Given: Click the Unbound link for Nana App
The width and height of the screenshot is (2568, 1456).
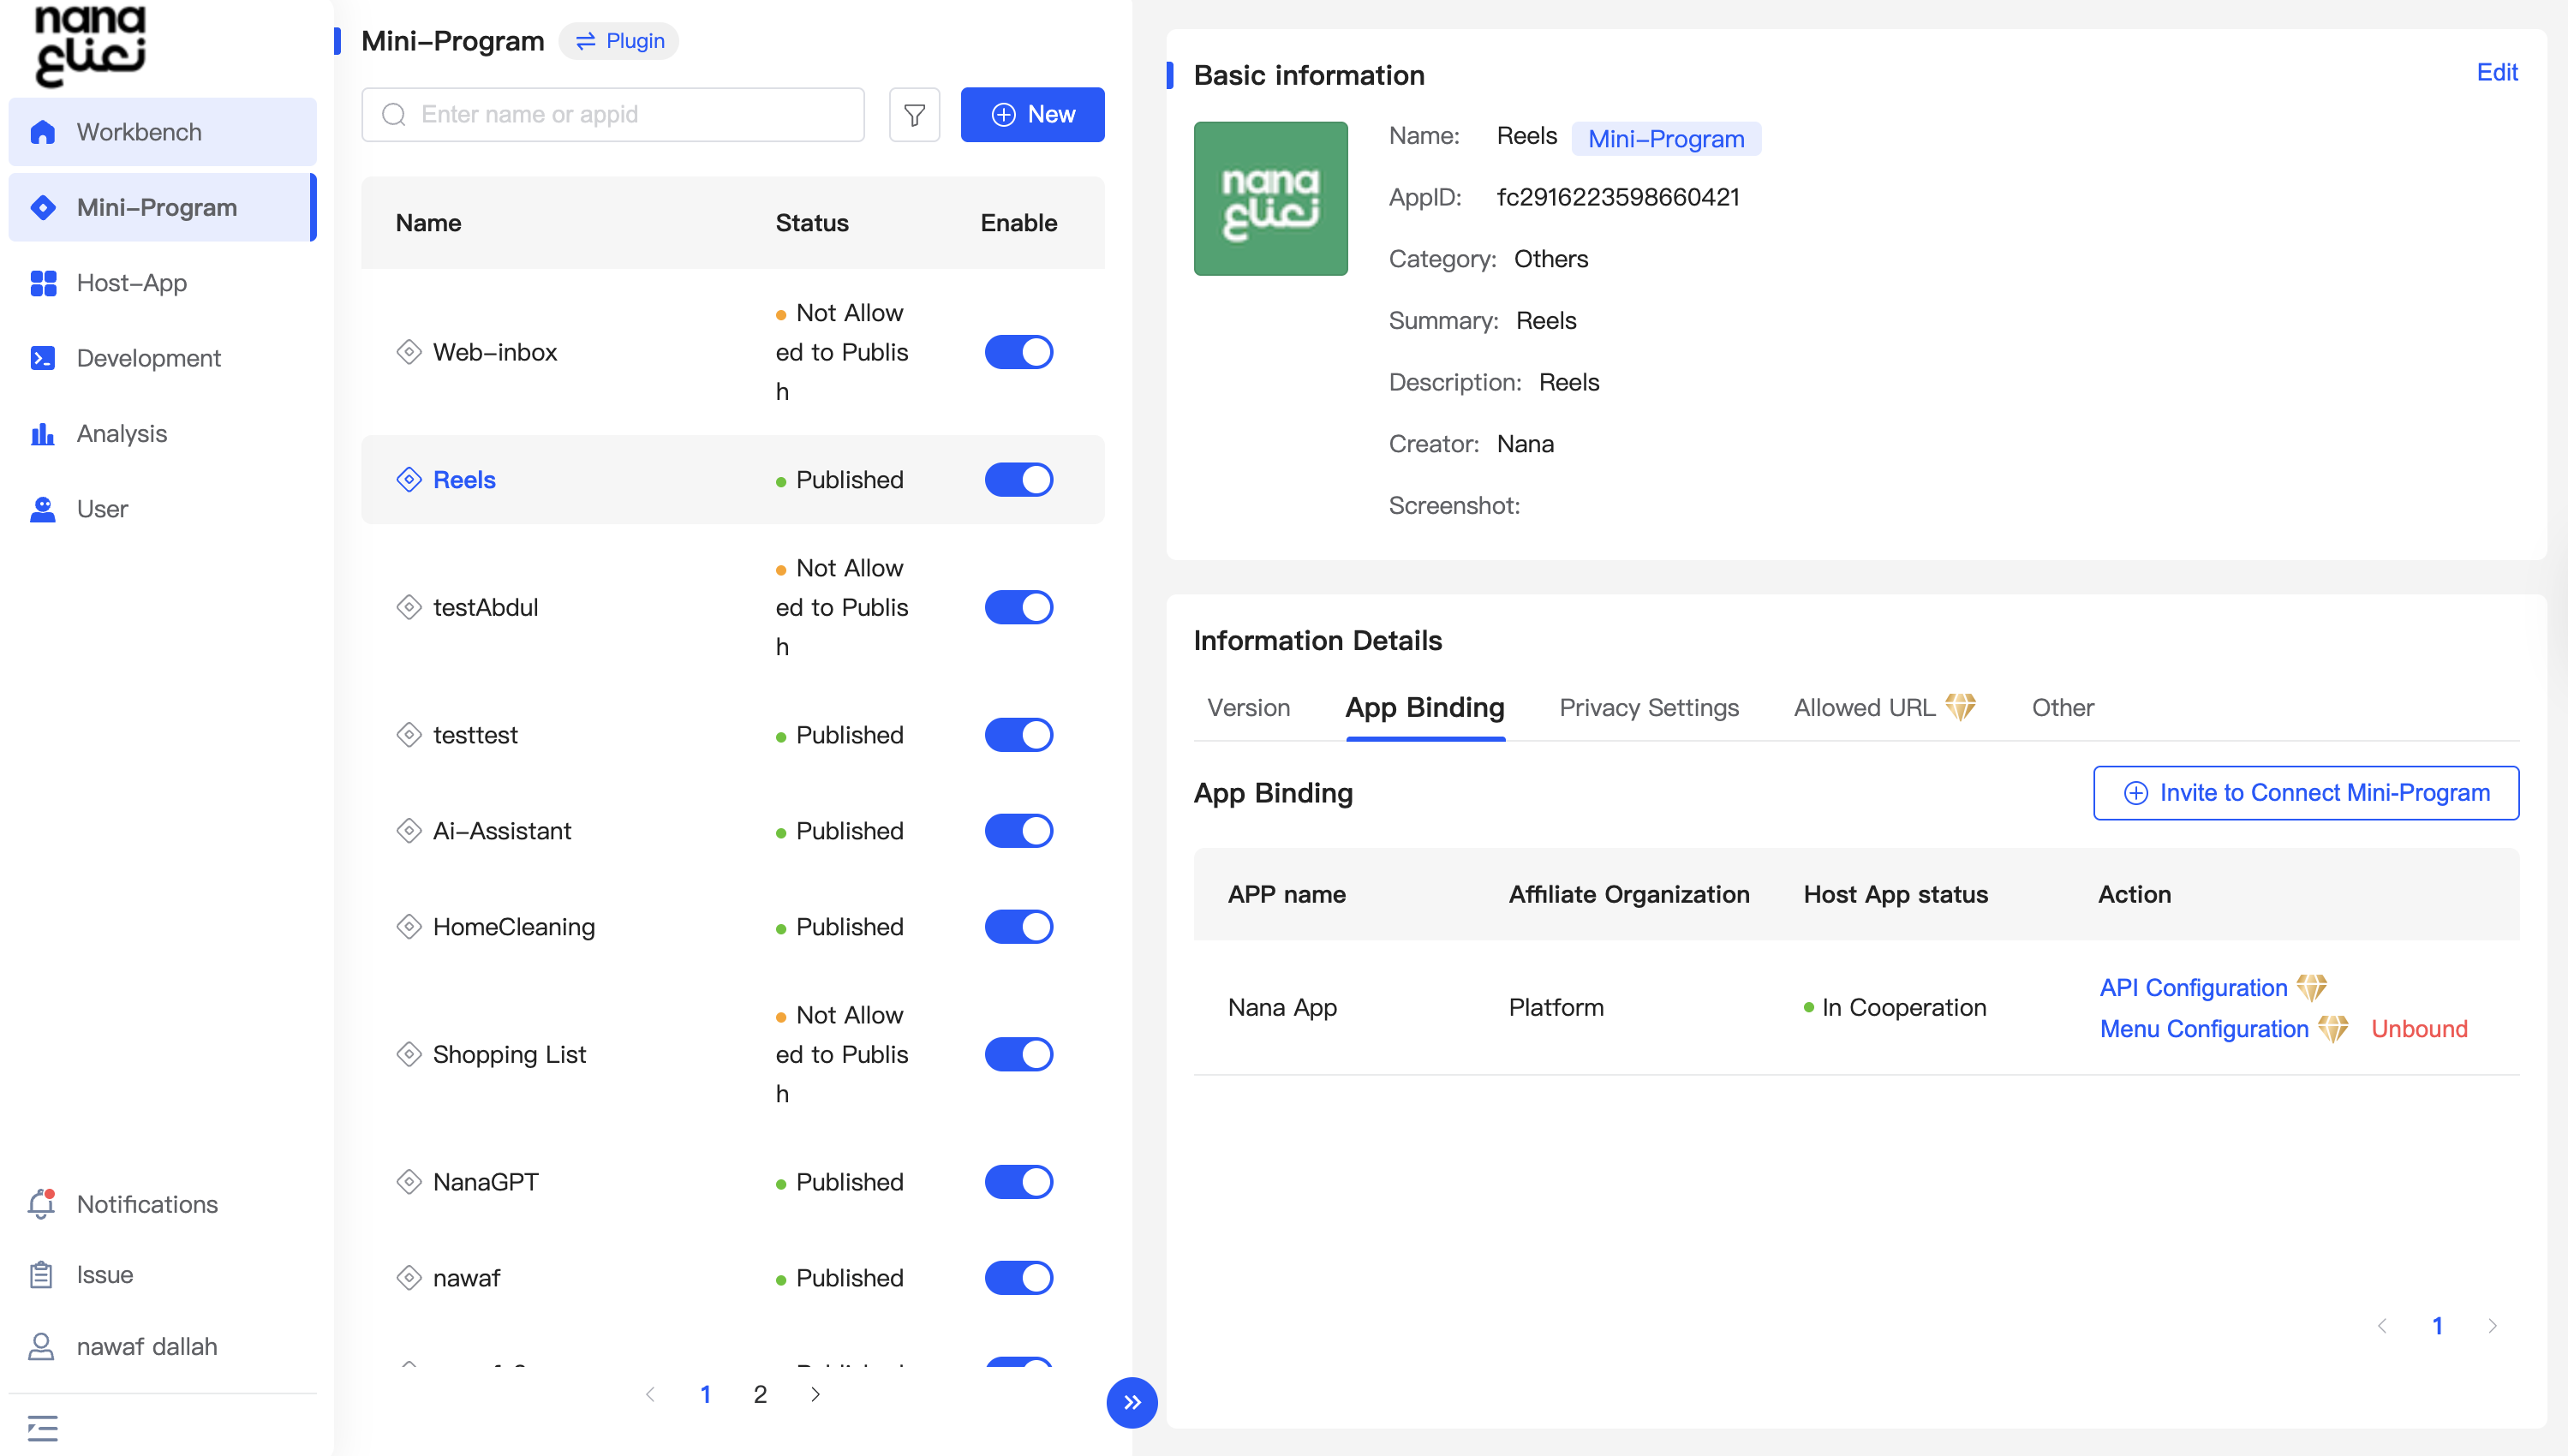Looking at the screenshot, I should [x=2418, y=1029].
